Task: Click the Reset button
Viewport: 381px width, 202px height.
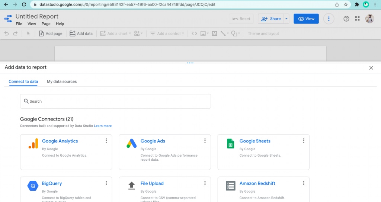Action: point(241,19)
